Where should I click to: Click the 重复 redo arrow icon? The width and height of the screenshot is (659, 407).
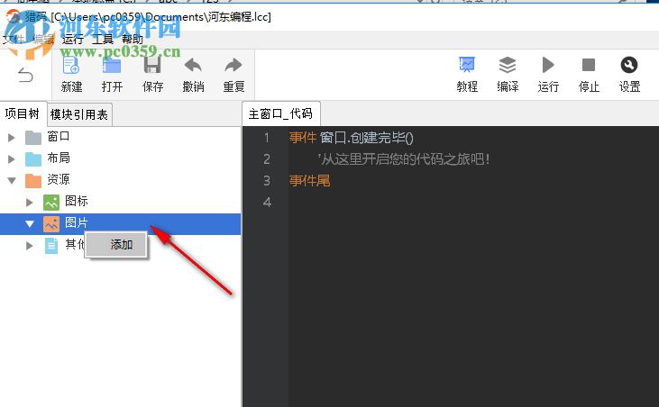233,65
